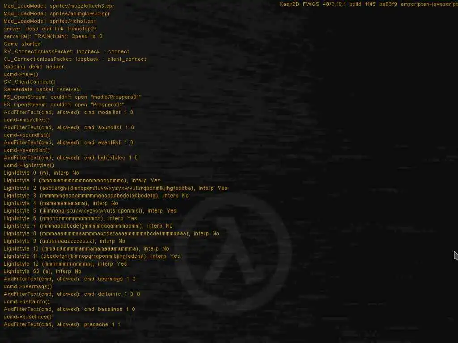Select line 'Mod_LoadModel: sprites/richo1.spr'
The height and width of the screenshot is (343, 458).
tap(50, 21)
